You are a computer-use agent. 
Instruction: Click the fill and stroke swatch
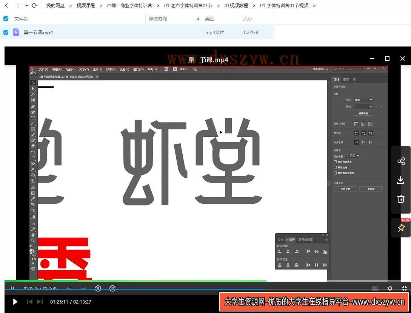pos(33,253)
